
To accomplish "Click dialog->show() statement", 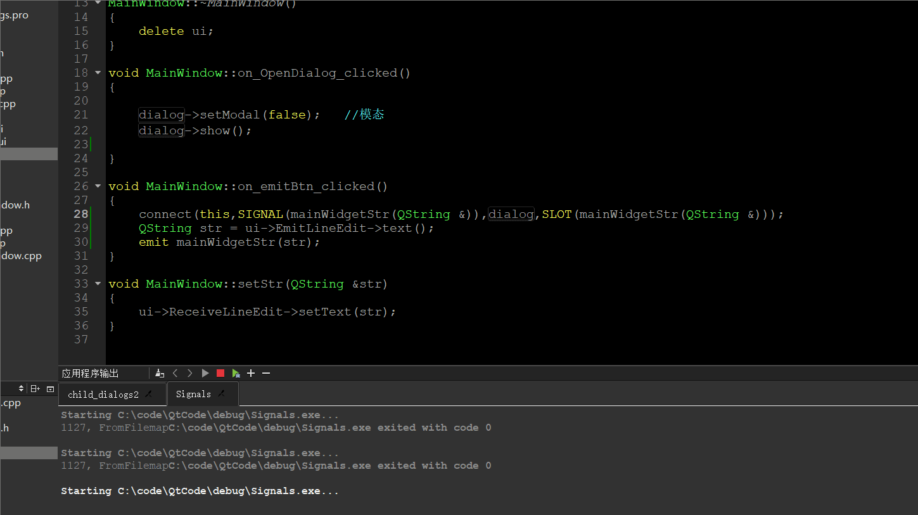I will tap(195, 130).
